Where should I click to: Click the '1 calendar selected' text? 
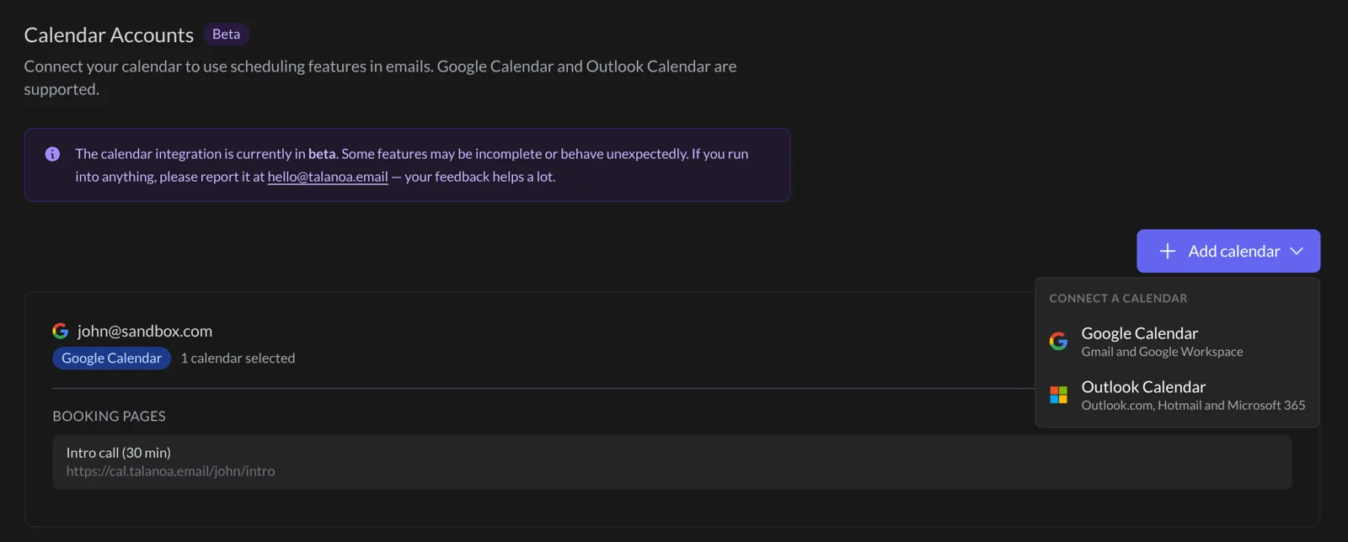pos(238,359)
